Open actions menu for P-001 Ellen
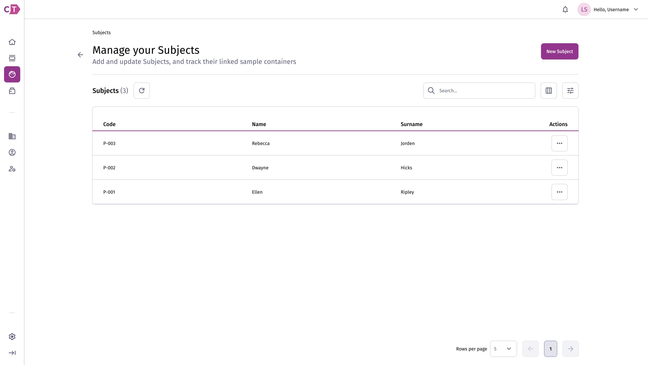The width and height of the screenshot is (648, 365). tap(560, 192)
